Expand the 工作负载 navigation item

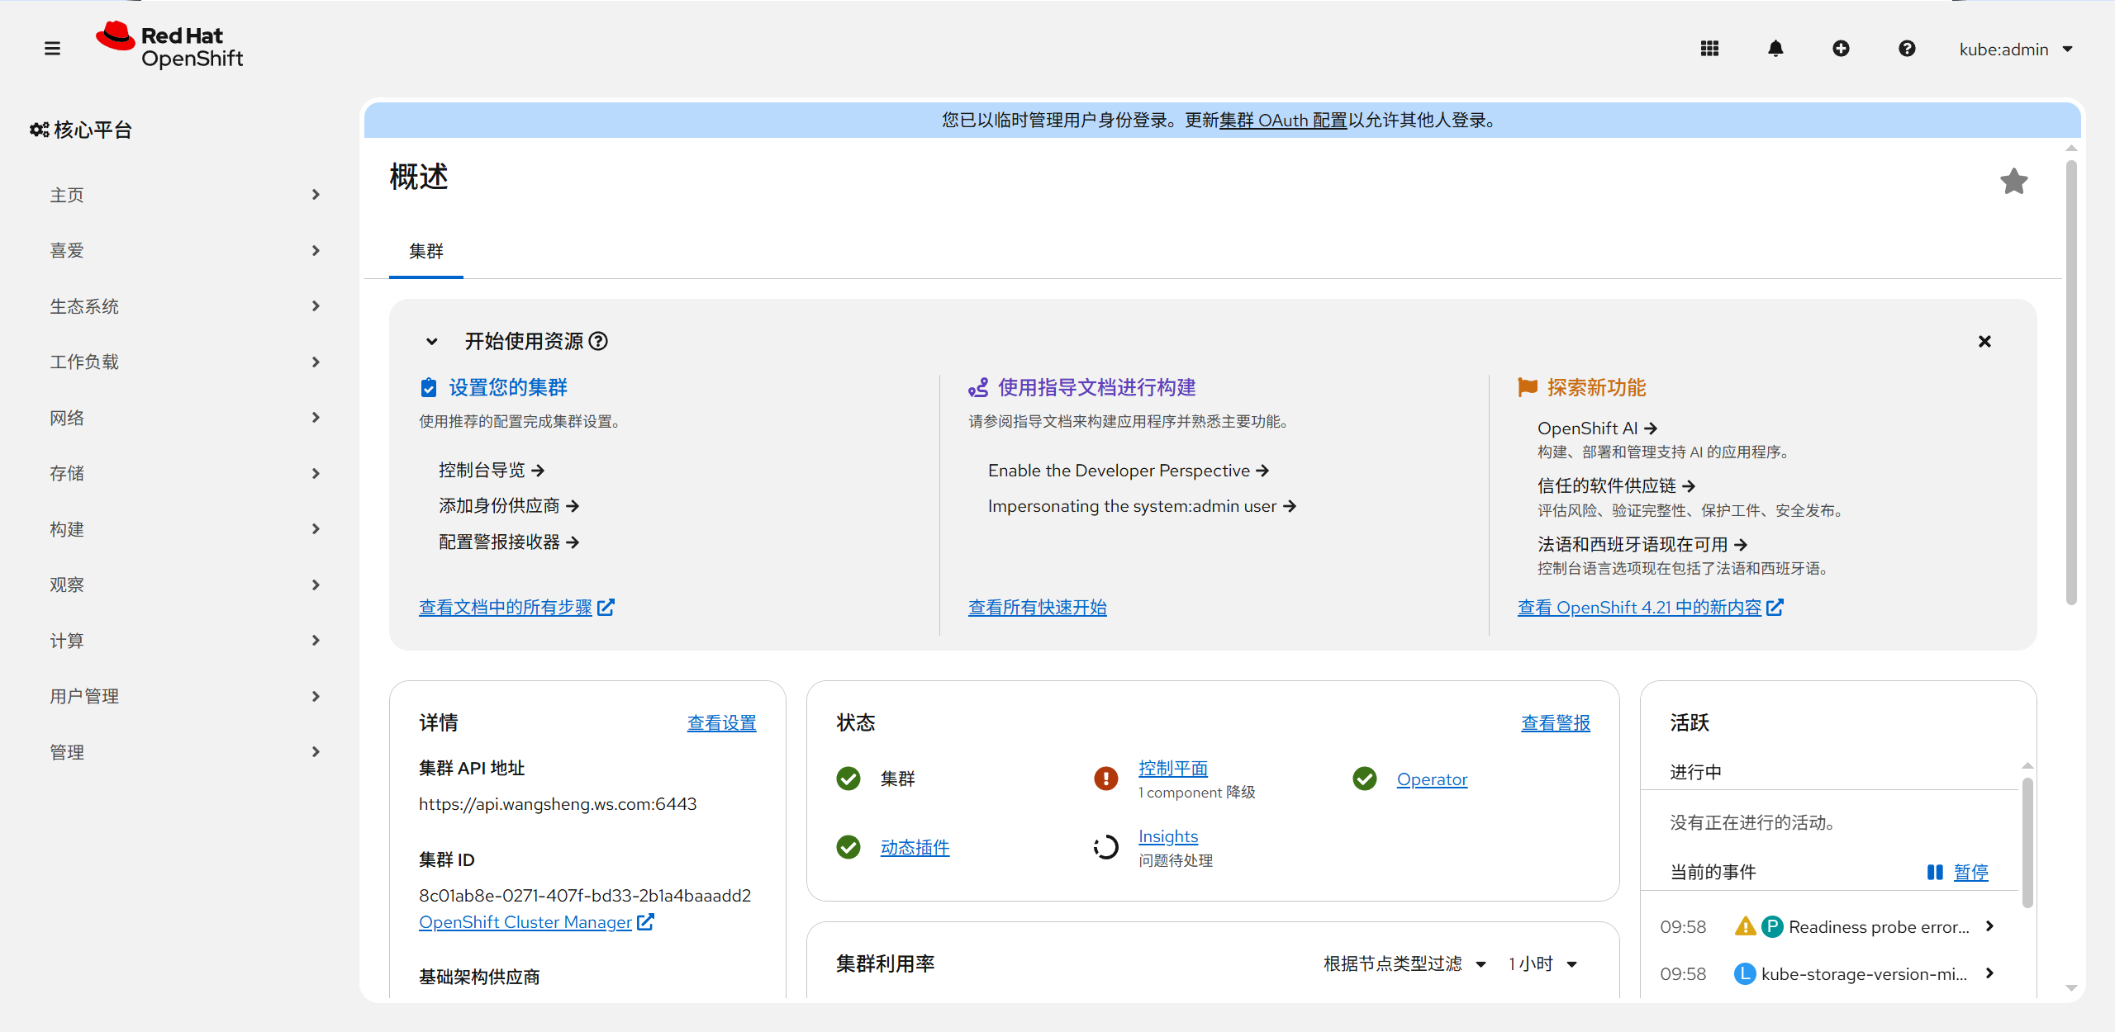coord(183,362)
